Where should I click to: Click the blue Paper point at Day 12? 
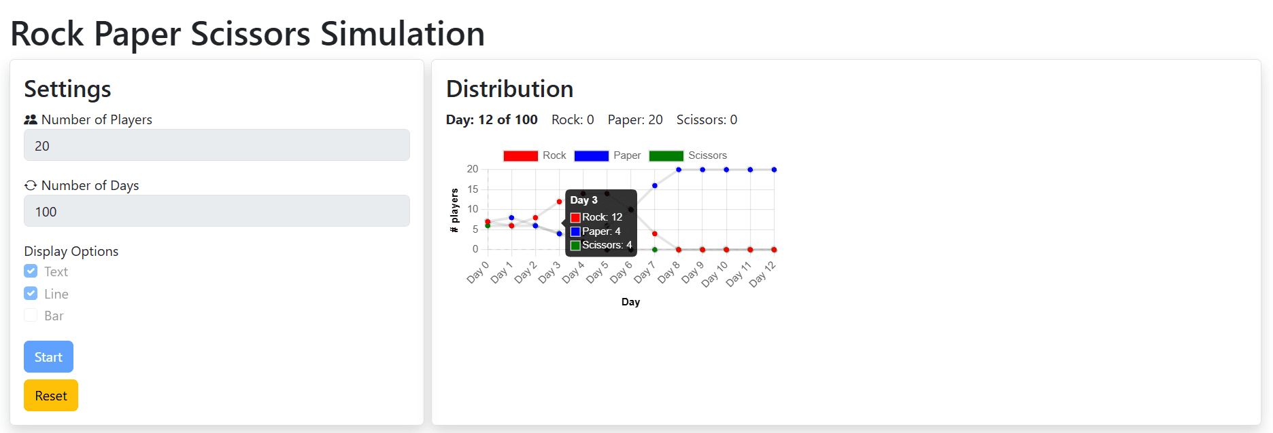774,170
